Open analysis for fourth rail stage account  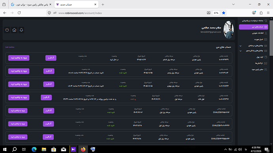click(x=49, y=84)
